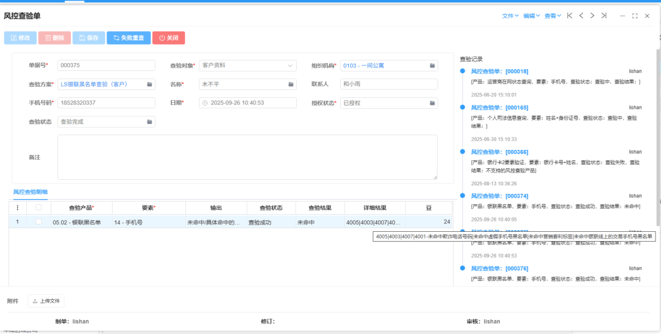Select the 风控查验明细 tab
Screen dimensions: 661x334
31,192
